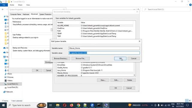Click Search Local Disk (C:) box

166,9
